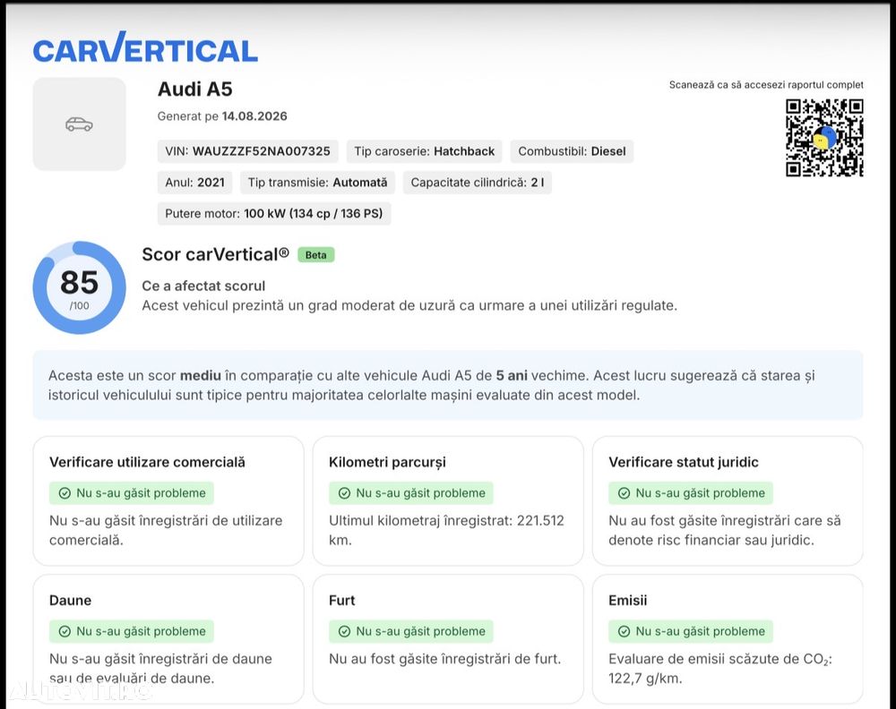This screenshot has width=896, height=709.
Task: Click the Tip caroserie Hatchback chip
Action: [x=424, y=151]
